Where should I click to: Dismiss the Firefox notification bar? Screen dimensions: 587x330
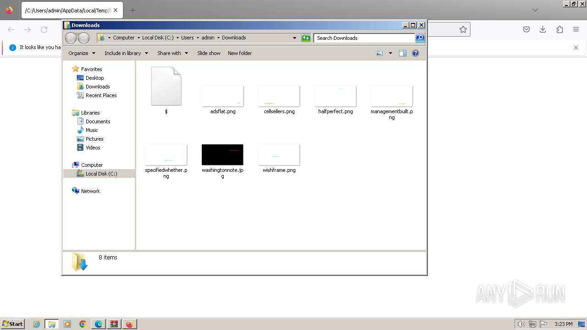576,48
